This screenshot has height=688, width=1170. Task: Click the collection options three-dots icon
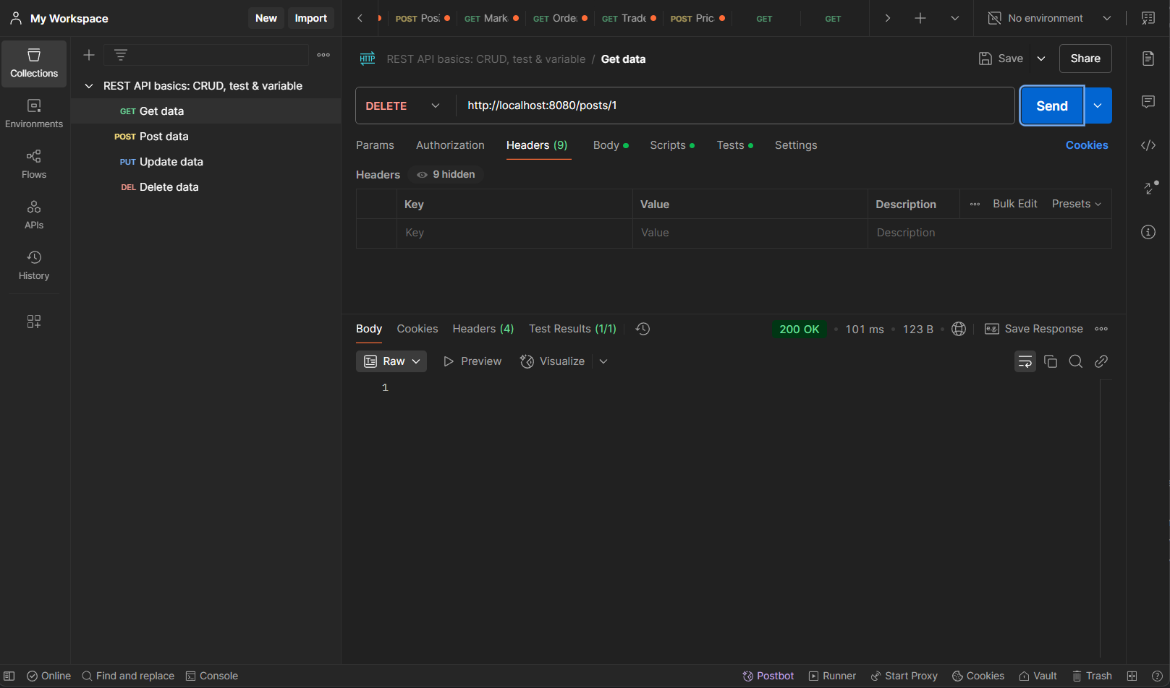323,55
